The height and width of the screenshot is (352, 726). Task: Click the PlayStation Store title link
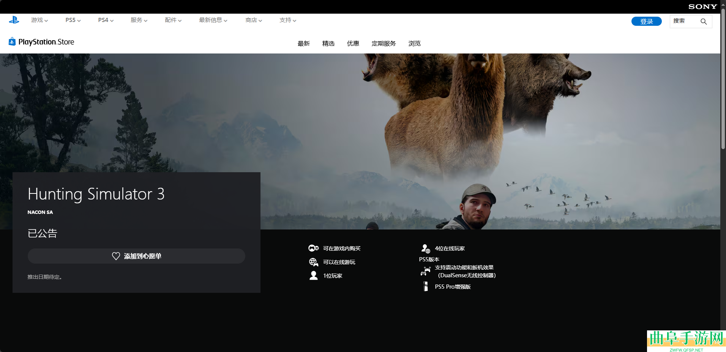46,42
